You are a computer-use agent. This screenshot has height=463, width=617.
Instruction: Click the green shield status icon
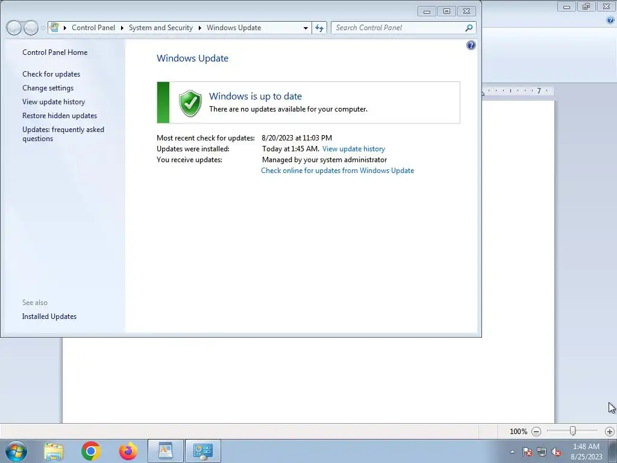tap(190, 103)
